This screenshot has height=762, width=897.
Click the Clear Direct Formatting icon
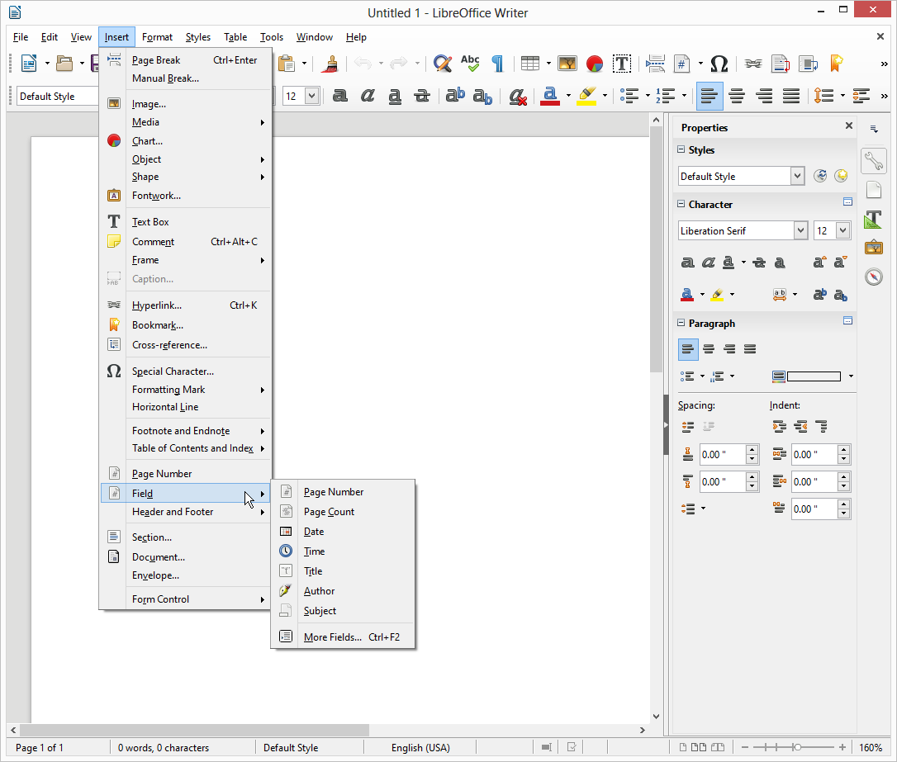(518, 96)
